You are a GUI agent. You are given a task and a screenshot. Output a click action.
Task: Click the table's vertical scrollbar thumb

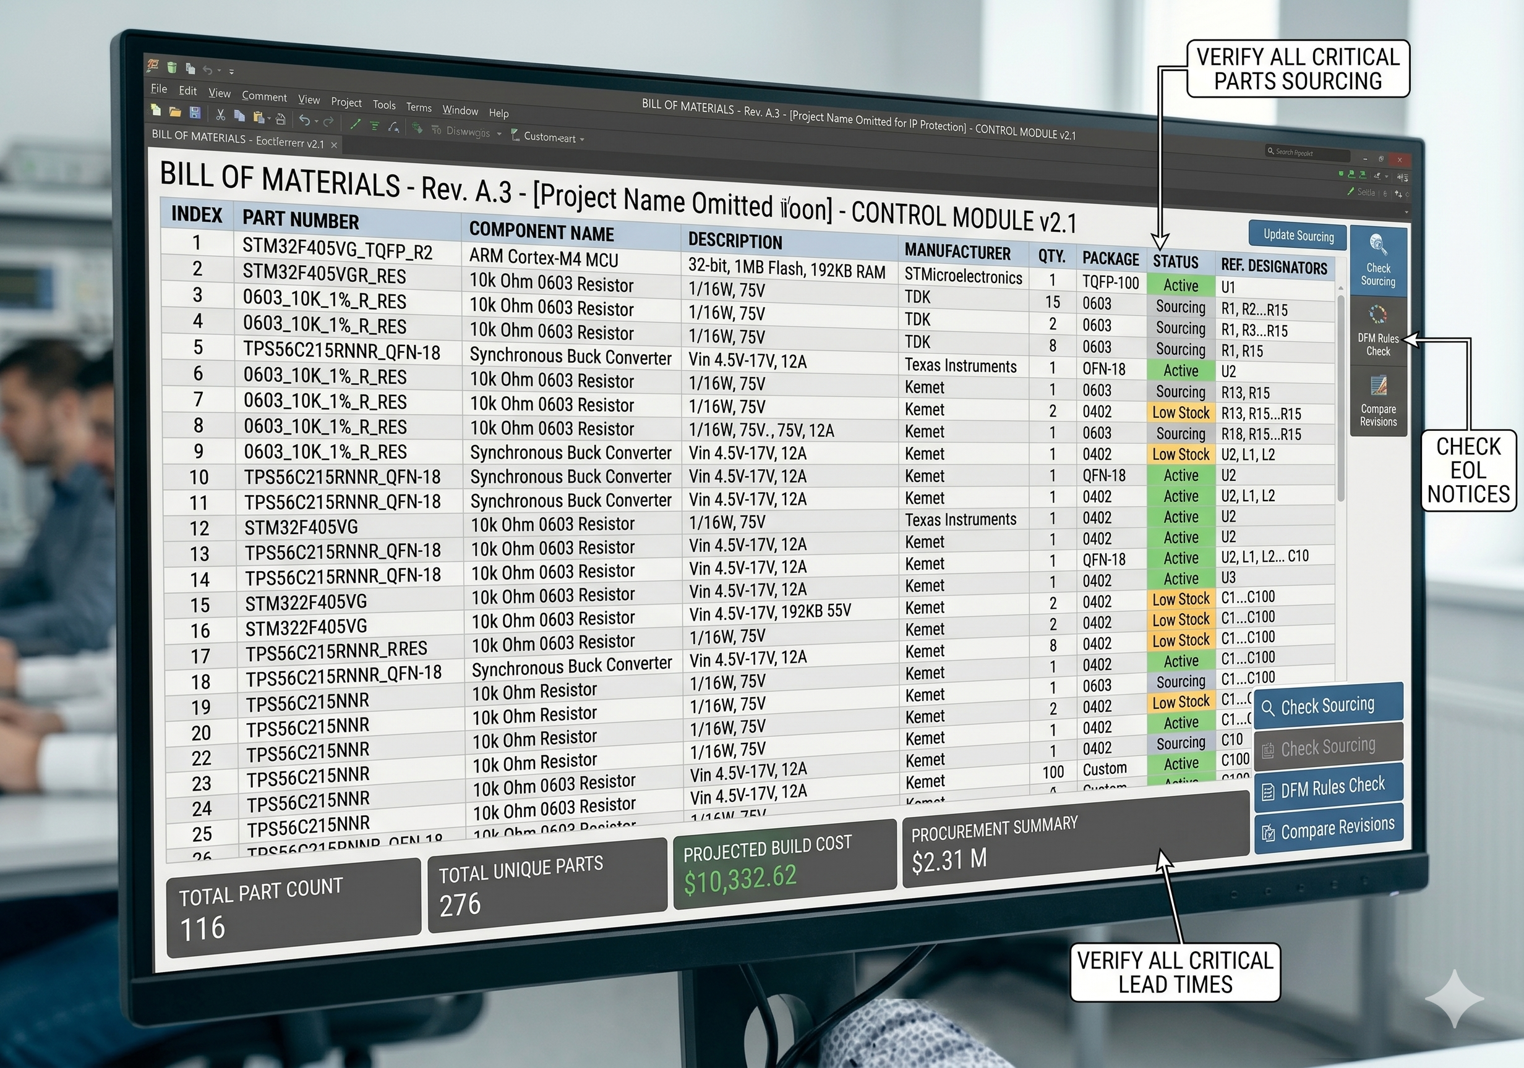point(1341,398)
